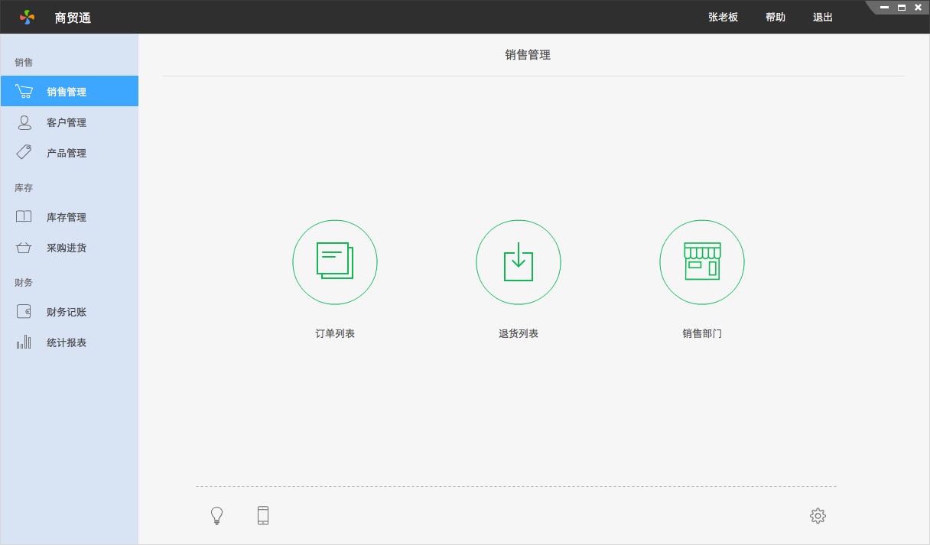Open 财务记账 via the calculator icon
The image size is (930, 545).
point(24,311)
